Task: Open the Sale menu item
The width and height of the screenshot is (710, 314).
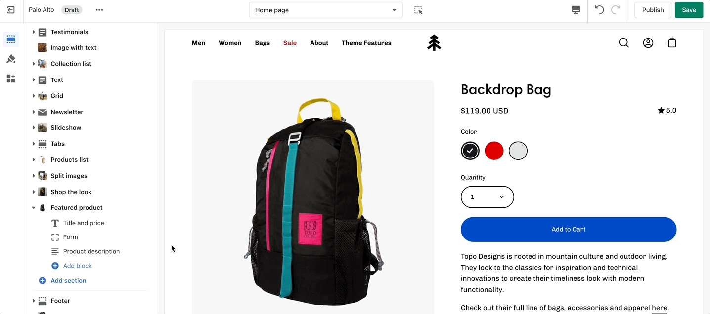Action: [x=290, y=43]
